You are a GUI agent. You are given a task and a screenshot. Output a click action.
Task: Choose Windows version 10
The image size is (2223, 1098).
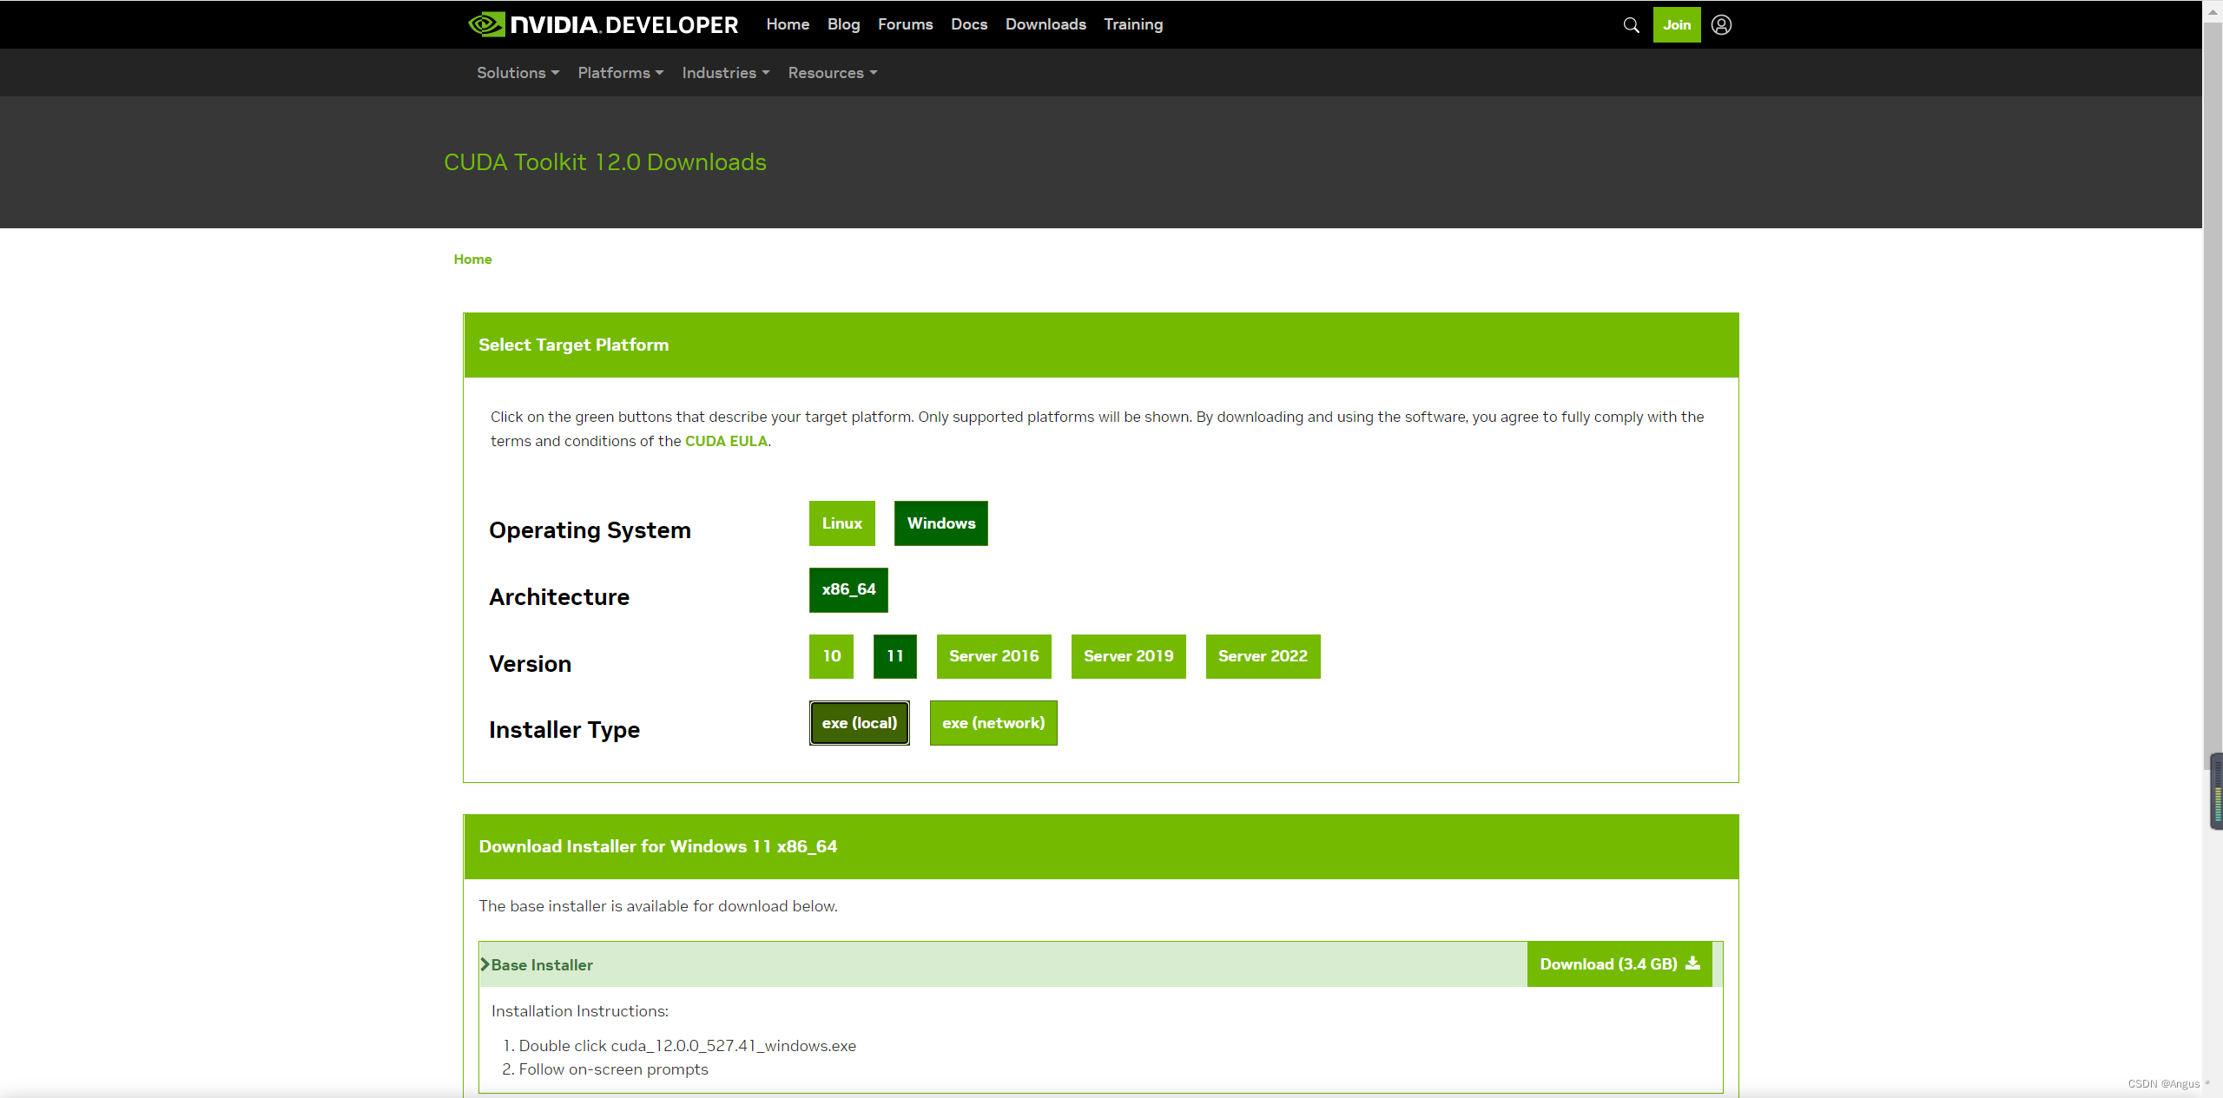point(831,656)
